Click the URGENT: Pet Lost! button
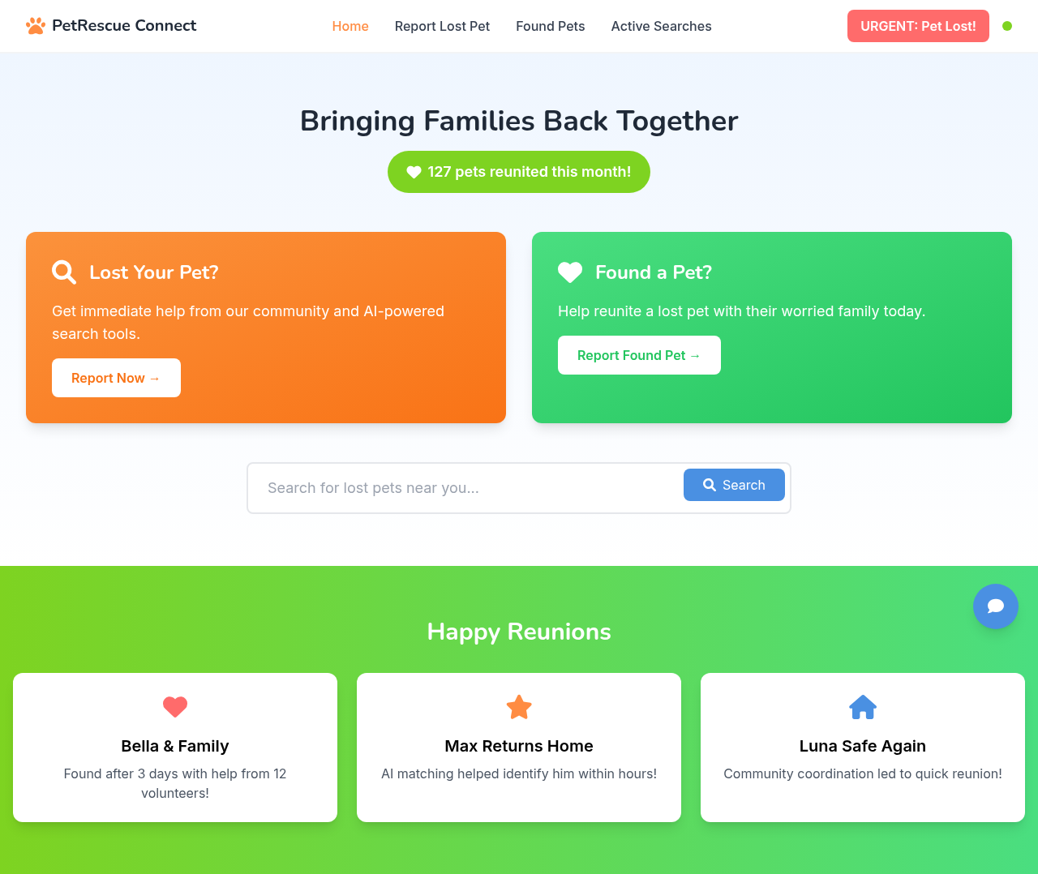This screenshot has height=874, width=1038. 918,25
